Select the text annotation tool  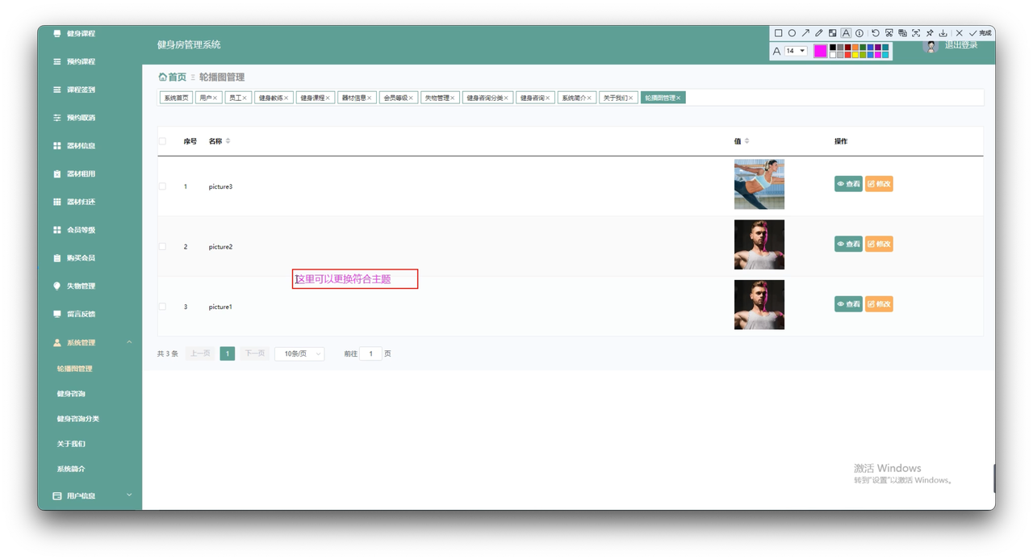coord(846,33)
